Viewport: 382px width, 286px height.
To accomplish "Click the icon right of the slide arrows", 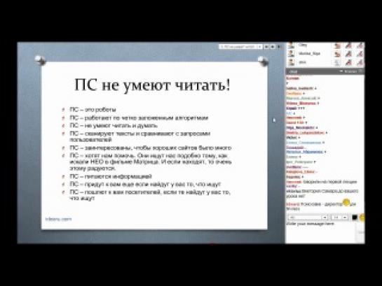I will [279, 46].
